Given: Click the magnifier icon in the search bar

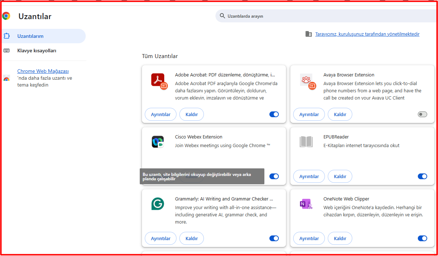Looking at the screenshot, I should (x=222, y=16).
